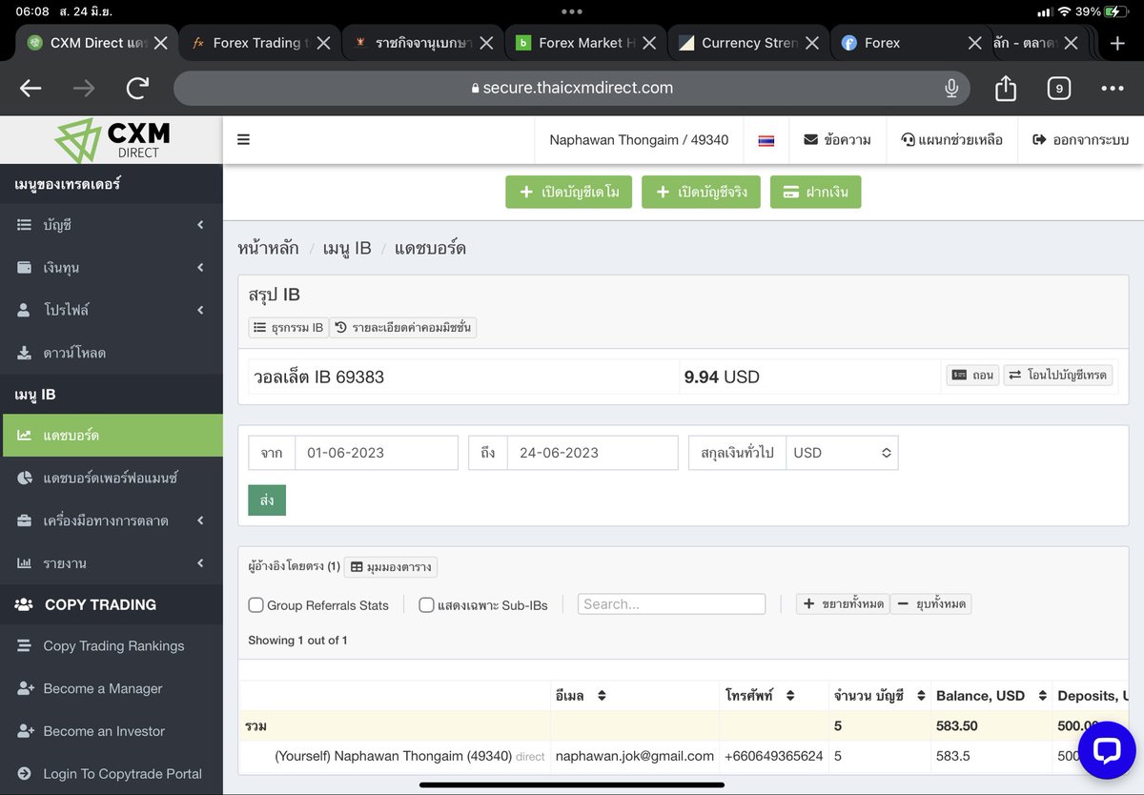1144x795 pixels.
Task: Open Become a Manager
Action: click(112, 688)
